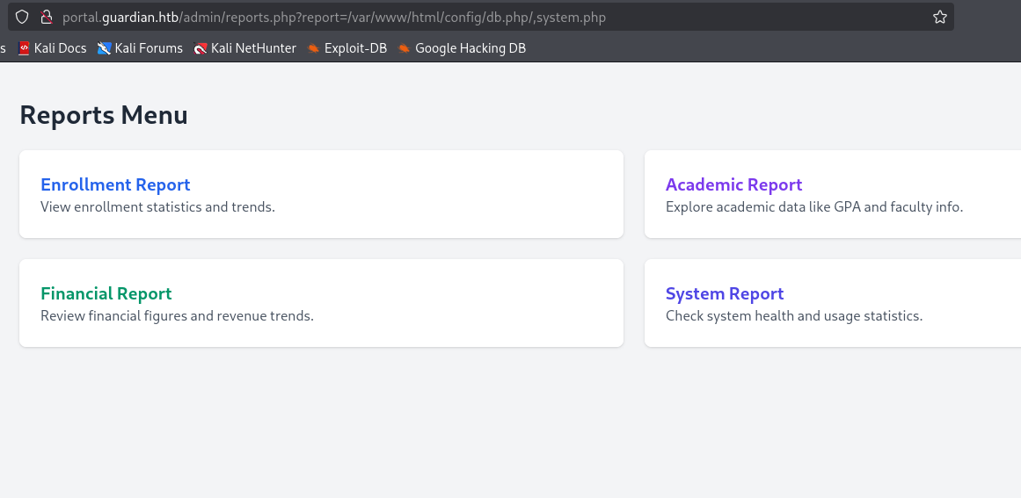Click the Kali Docs bookmark favicon
Image resolution: width=1021 pixels, height=498 pixels.
click(x=24, y=48)
